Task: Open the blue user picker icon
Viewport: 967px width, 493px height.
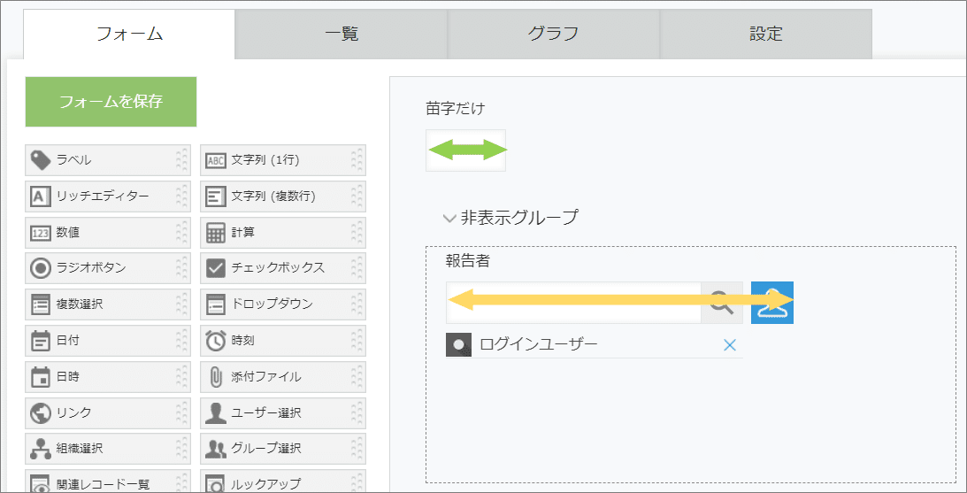Action: pos(772,303)
